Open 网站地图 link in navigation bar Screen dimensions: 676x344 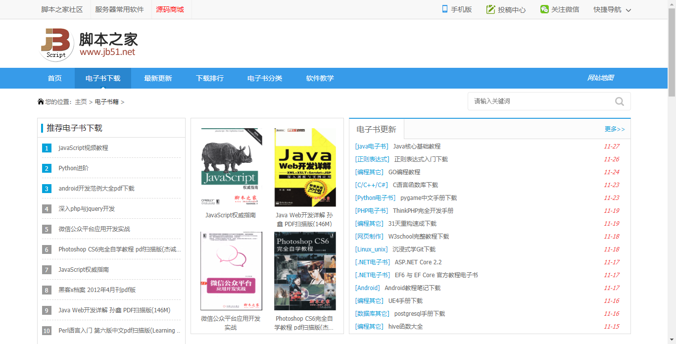pos(600,78)
